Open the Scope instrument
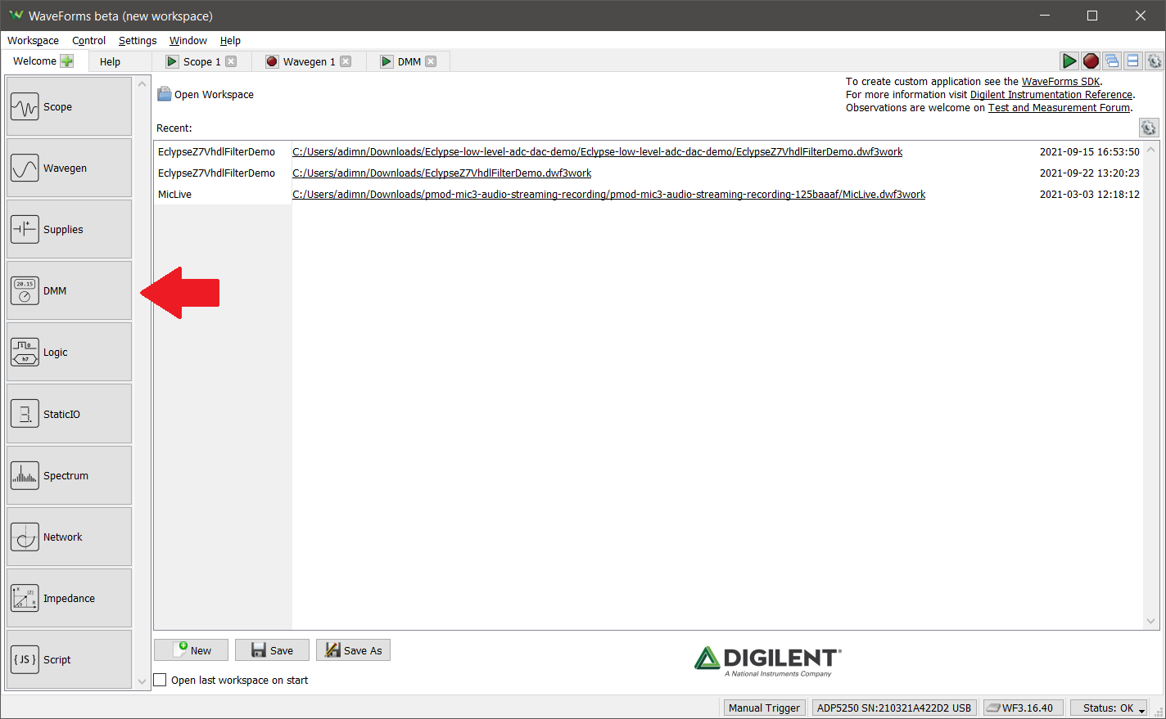 pyautogui.click(x=69, y=106)
